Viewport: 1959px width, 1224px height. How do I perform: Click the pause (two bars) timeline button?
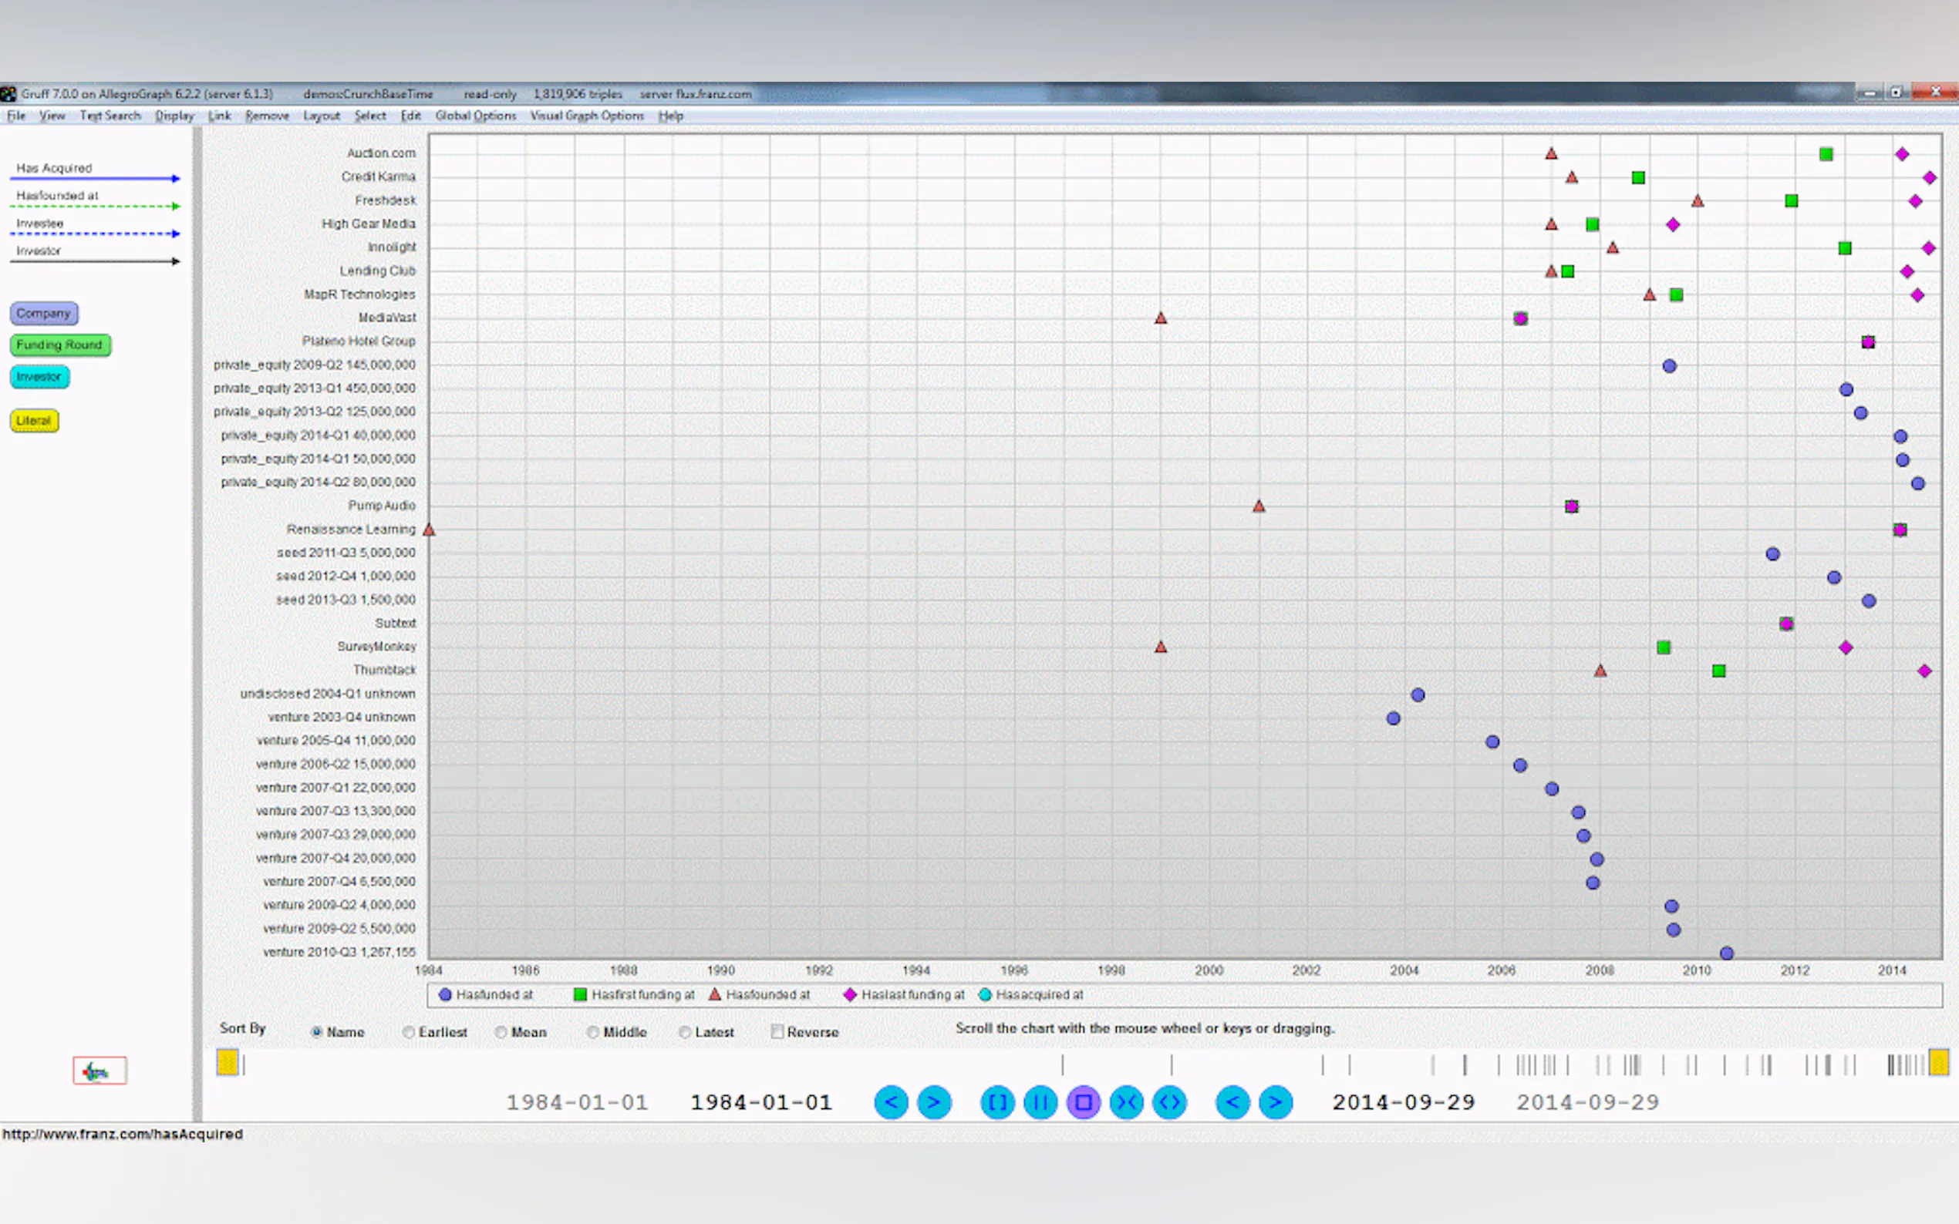1040,1101
